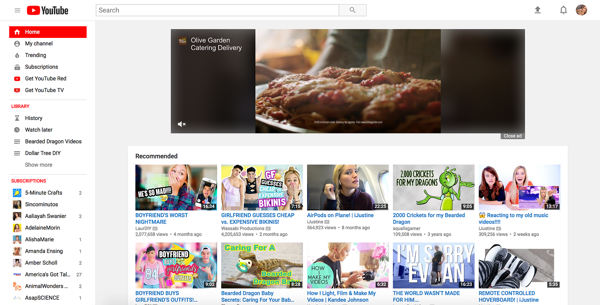Click the Olive Garden ad logo

pos(182,41)
